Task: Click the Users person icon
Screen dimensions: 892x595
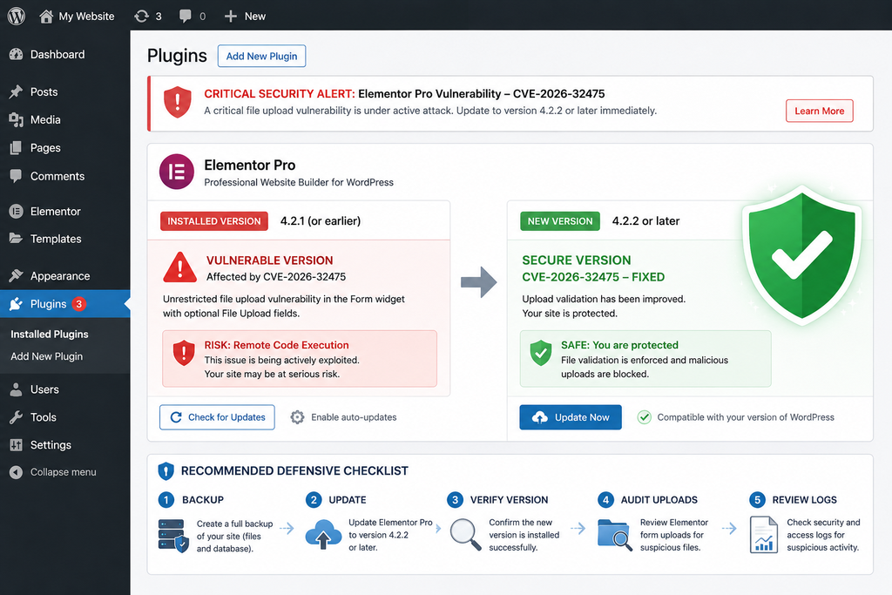Action: 16,389
